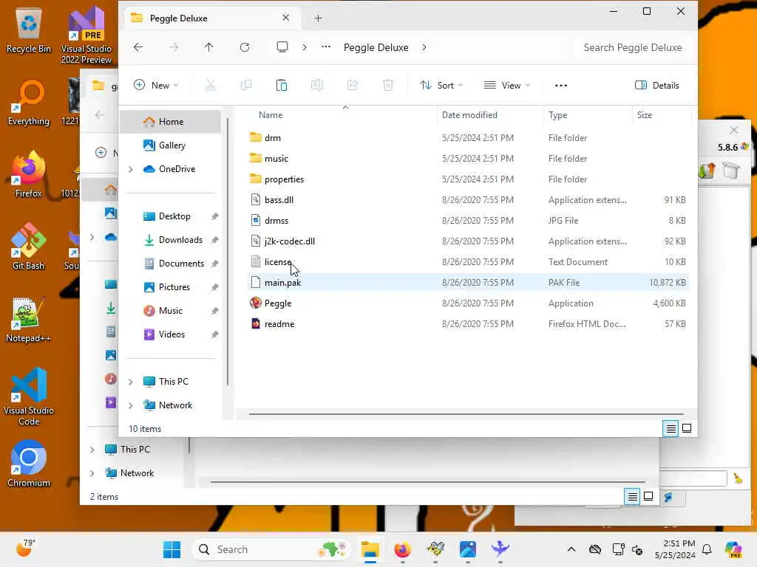
Task: Open the Git Bash desktop shortcut
Action: click(28, 247)
